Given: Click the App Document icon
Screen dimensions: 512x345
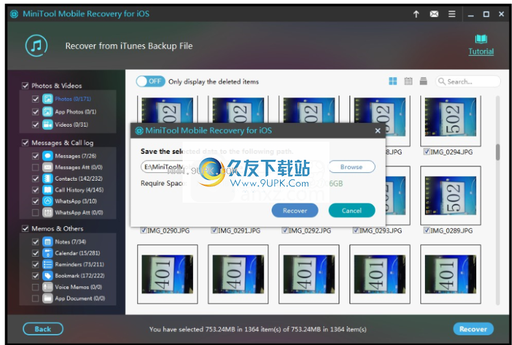Looking at the screenshot, I should 47,298.
